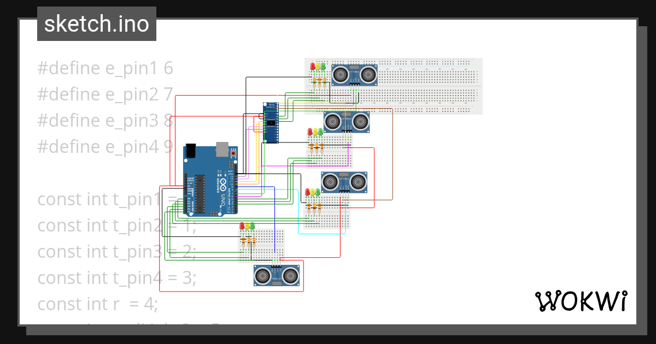Open the sketch.ino tab
Image resolution: width=656 pixels, height=344 pixels.
[x=96, y=23]
